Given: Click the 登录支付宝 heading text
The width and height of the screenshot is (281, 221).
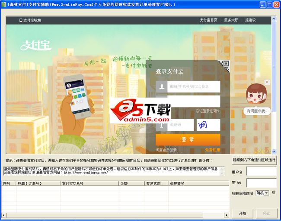Looking at the screenshot, I should coord(169,71).
